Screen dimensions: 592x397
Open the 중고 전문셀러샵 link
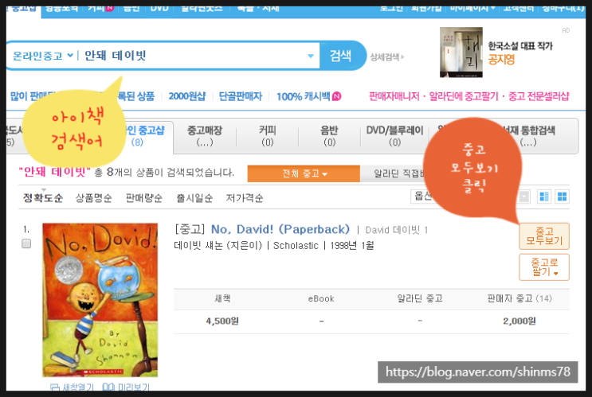click(539, 96)
